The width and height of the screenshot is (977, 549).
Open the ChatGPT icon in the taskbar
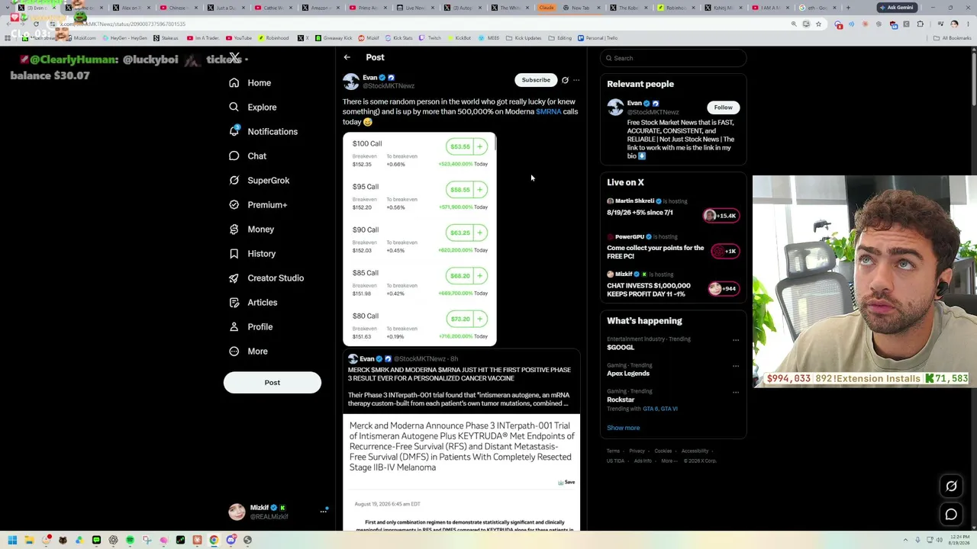[x=113, y=541]
